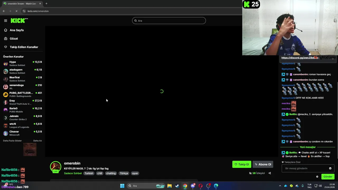Open File Explorer from taskbar

pyautogui.click(x=169, y=186)
